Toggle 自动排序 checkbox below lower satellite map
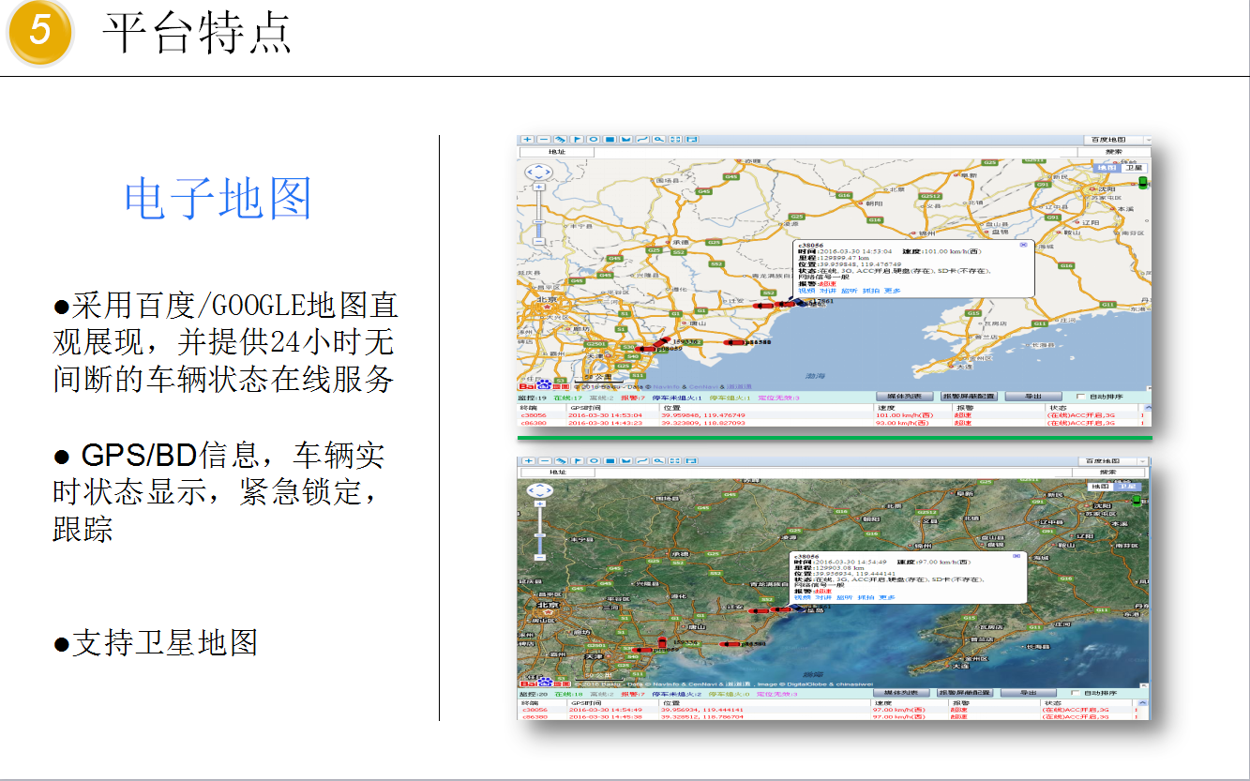The height and width of the screenshot is (781, 1250). click(1075, 693)
